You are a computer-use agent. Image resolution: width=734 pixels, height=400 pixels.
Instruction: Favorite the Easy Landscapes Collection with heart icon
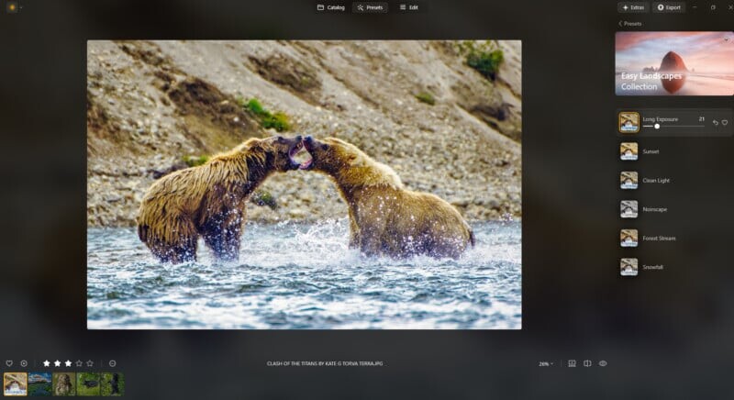pos(725,39)
